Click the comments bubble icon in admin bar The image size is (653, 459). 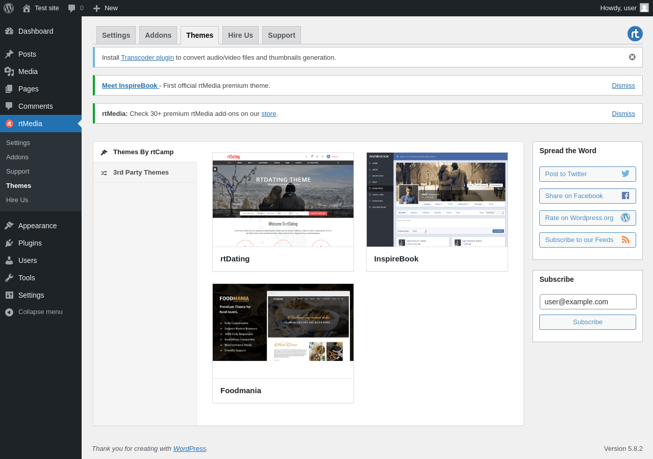pyautogui.click(x=72, y=8)
